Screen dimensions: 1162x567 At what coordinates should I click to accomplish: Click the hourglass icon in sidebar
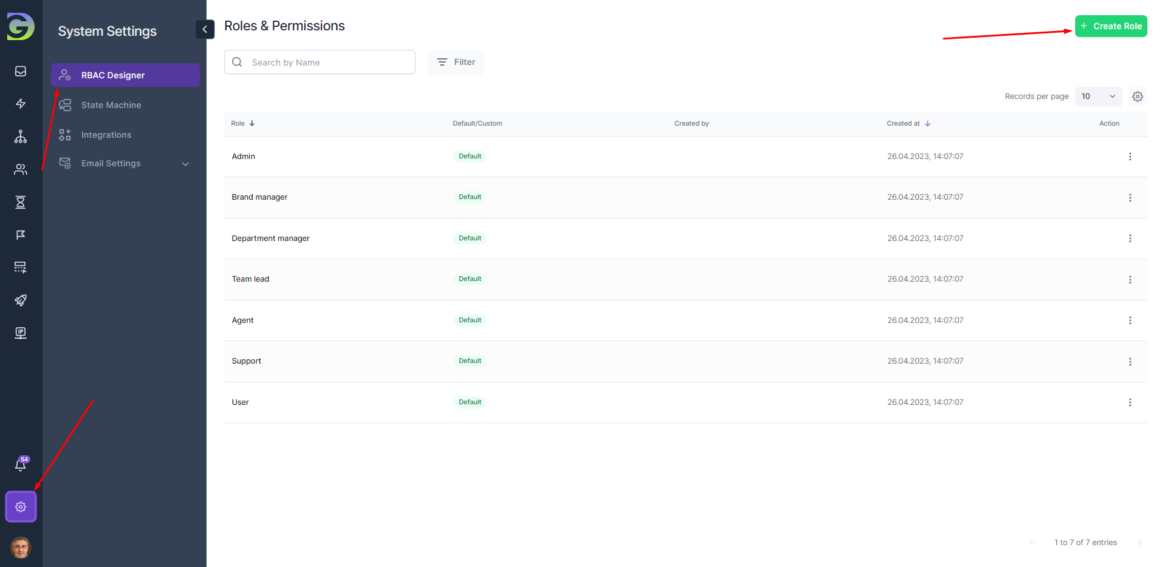[x=21, y=202]
